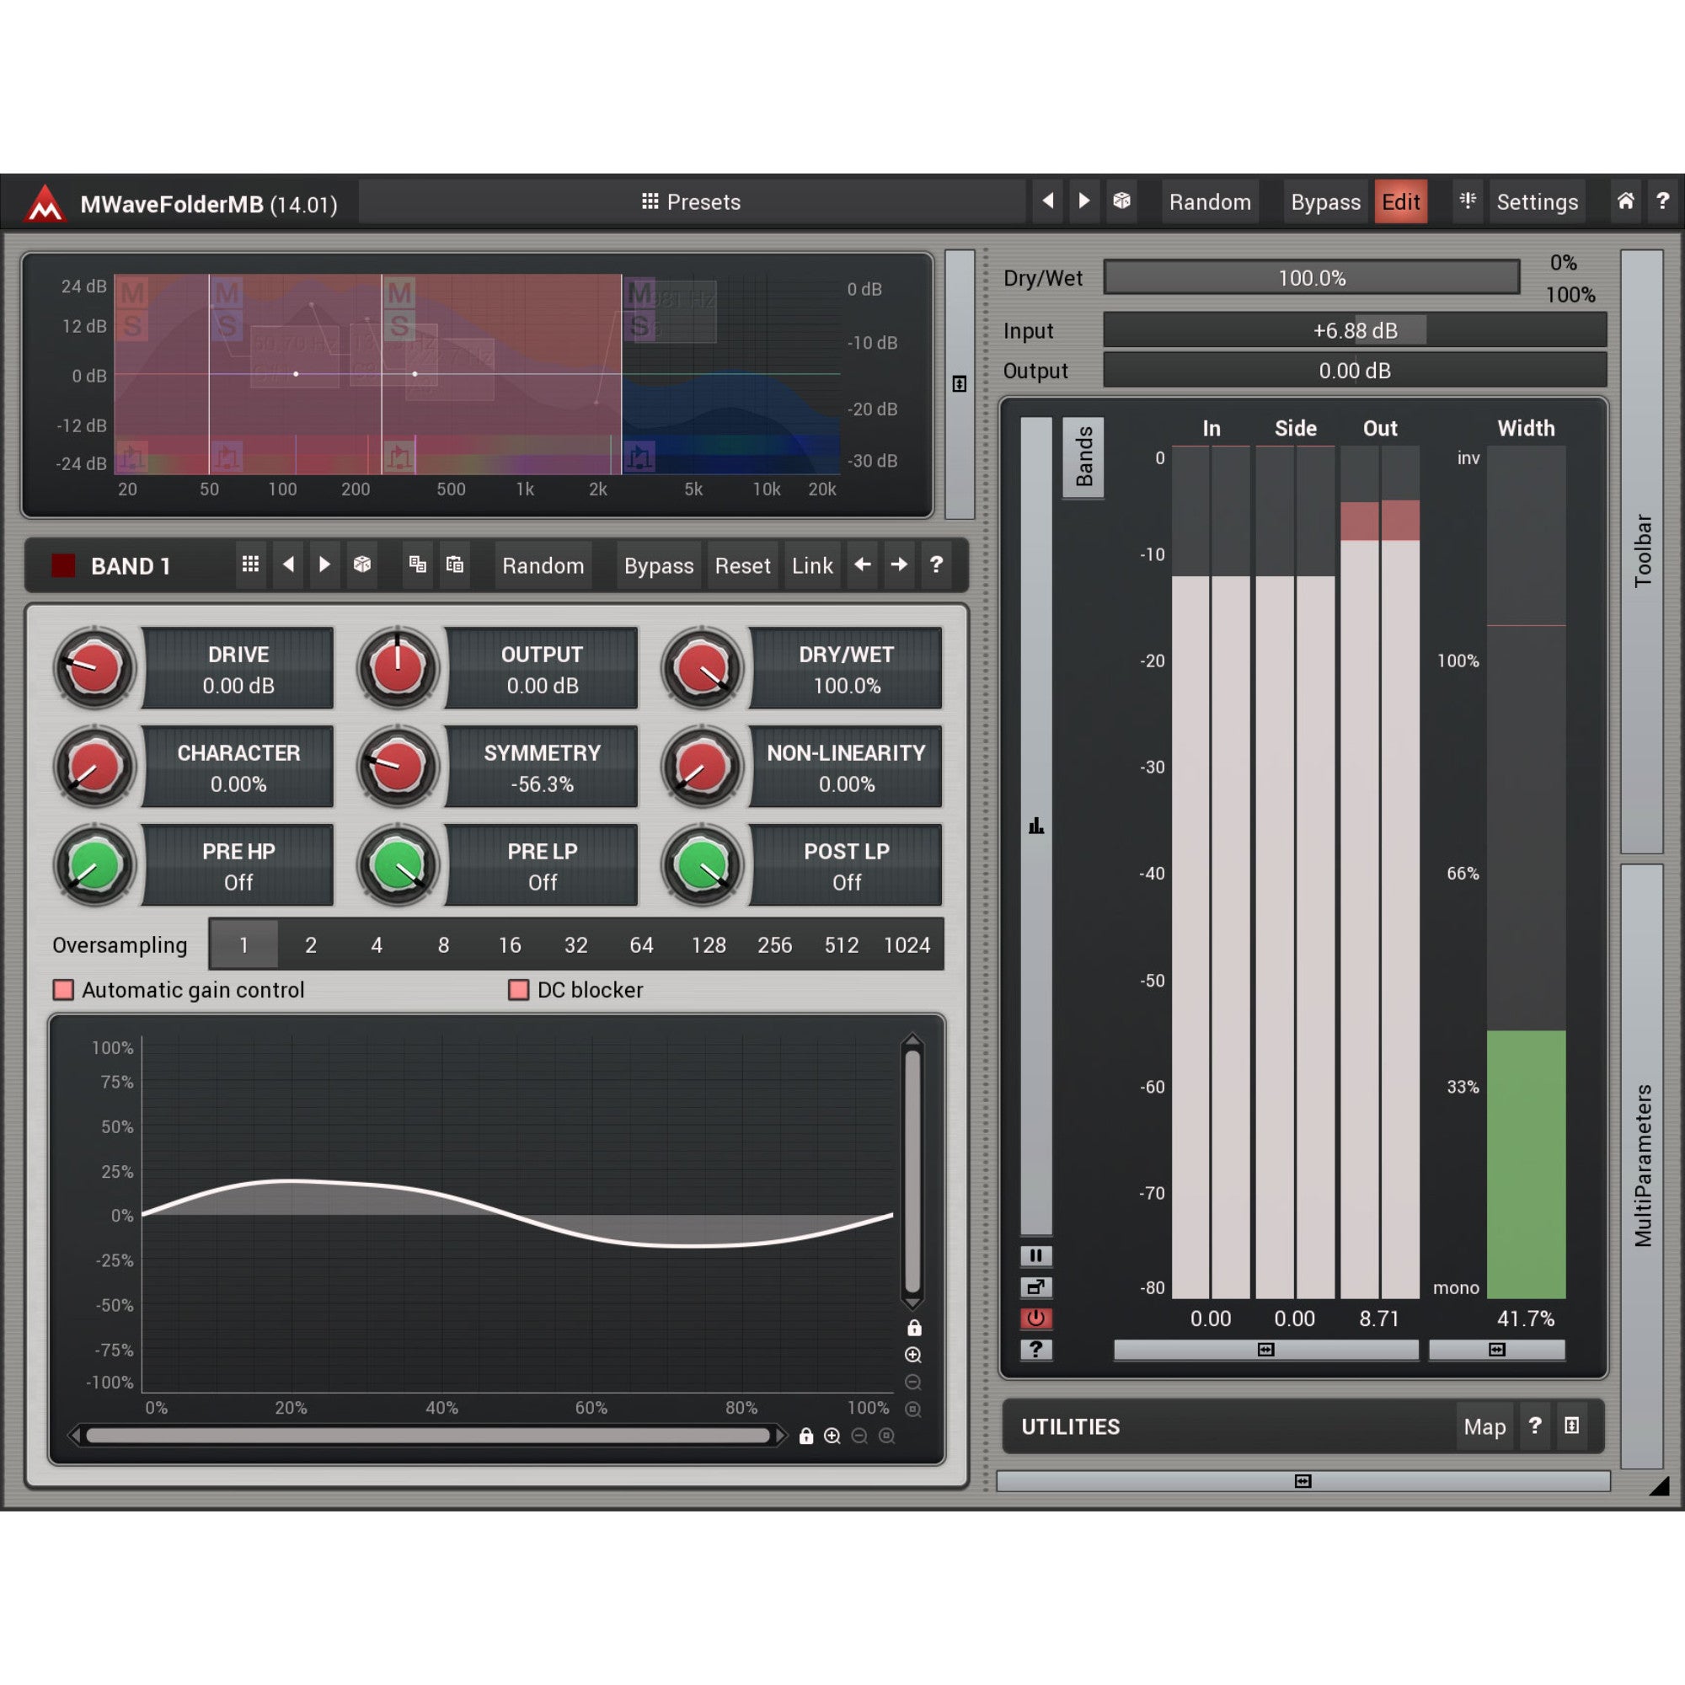1685x1685 pixels.
Task: Open Band 1 help question mark
Action: (x=936, y=565)
